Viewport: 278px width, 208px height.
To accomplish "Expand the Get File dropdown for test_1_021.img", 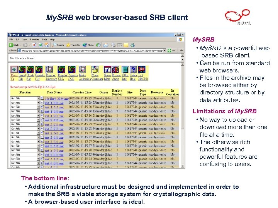I will click(38, 107).
